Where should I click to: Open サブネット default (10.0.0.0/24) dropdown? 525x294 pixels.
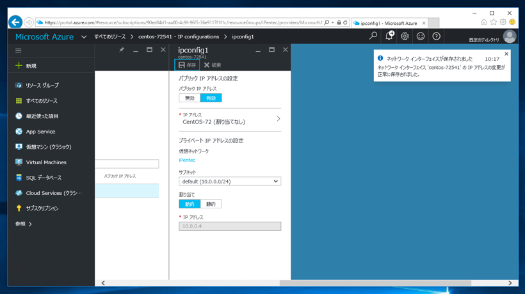(230, 182)
